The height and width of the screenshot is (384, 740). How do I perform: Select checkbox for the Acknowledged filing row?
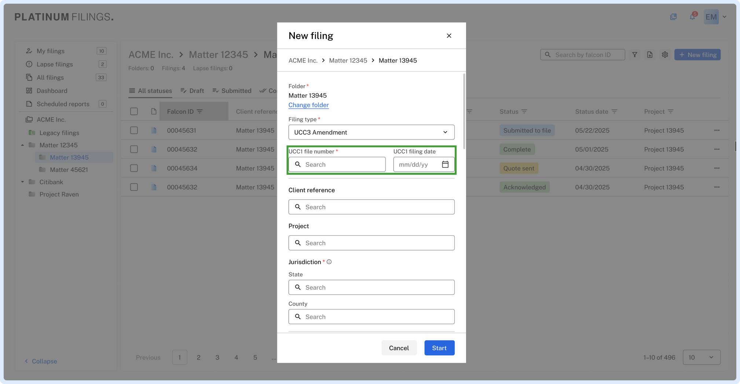[x=134, y=187]
